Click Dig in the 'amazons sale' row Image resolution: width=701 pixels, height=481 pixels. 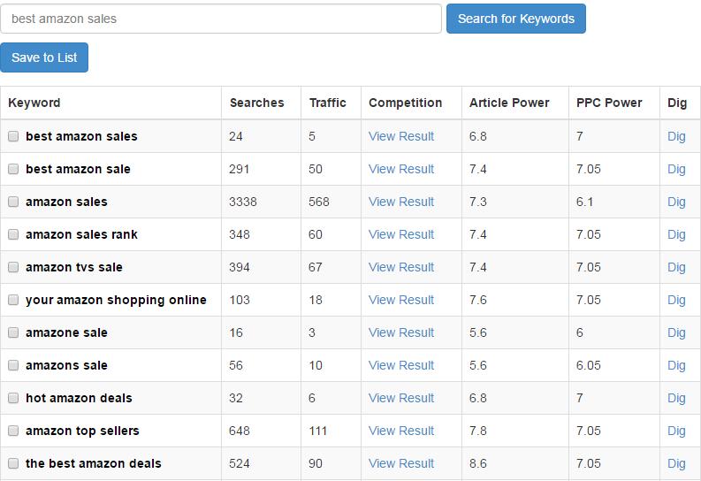pyautogui.click(x=676, y=365)
